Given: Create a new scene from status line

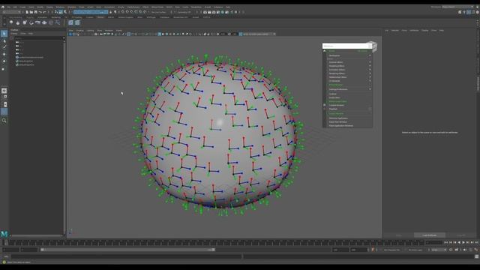Looking at the screenshot, I should (x=27, y=12).
